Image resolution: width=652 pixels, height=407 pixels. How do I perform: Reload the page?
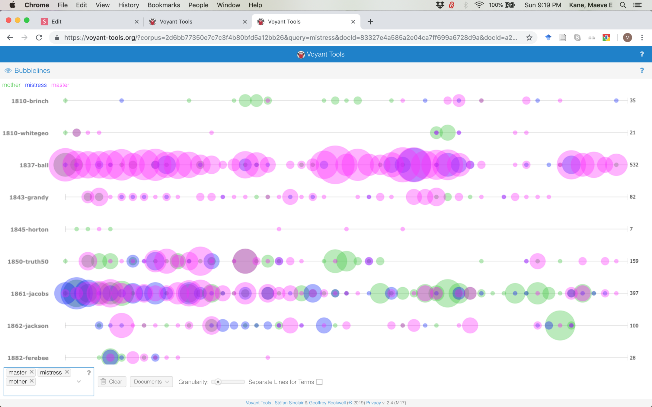(39, 38)
